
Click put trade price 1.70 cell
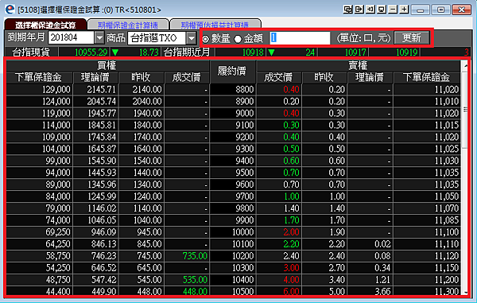[279, 220]
